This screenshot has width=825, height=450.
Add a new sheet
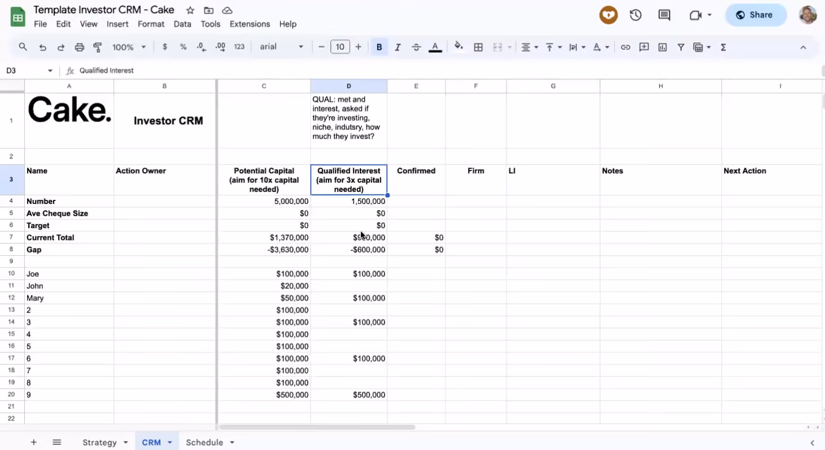click(33, 443)
